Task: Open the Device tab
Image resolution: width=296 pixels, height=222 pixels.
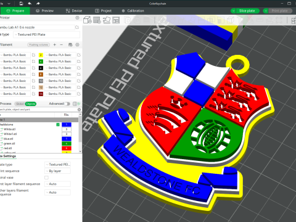Action: [x=74, y=10]
